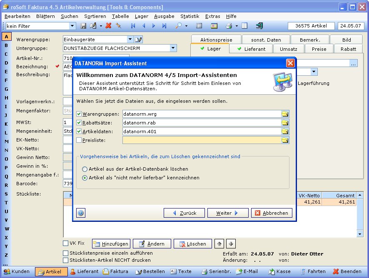
Task: Jump to first record using the toolbar arrow
Action: [x=133, y=26]
